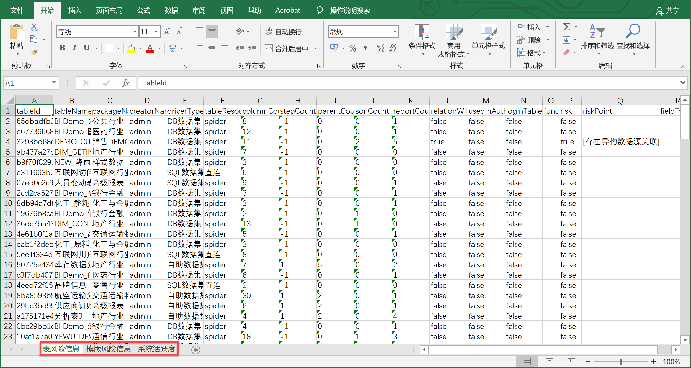Open the number format 常规 dropdown
Screen dimensions: 691x368
[395, 32]
